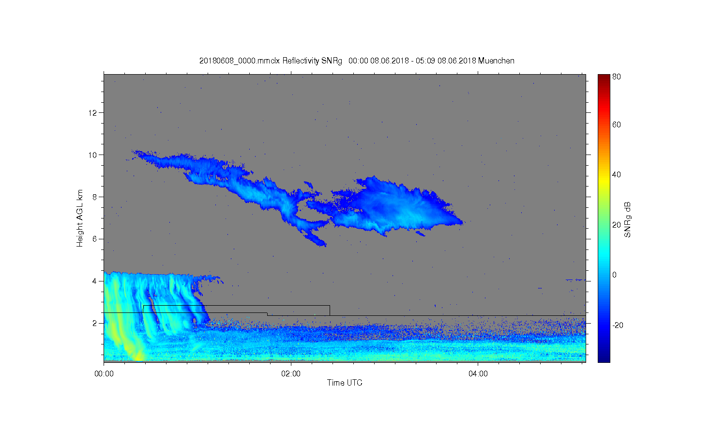Click the 'Time UTC' x-axis label

click(345, 383)
